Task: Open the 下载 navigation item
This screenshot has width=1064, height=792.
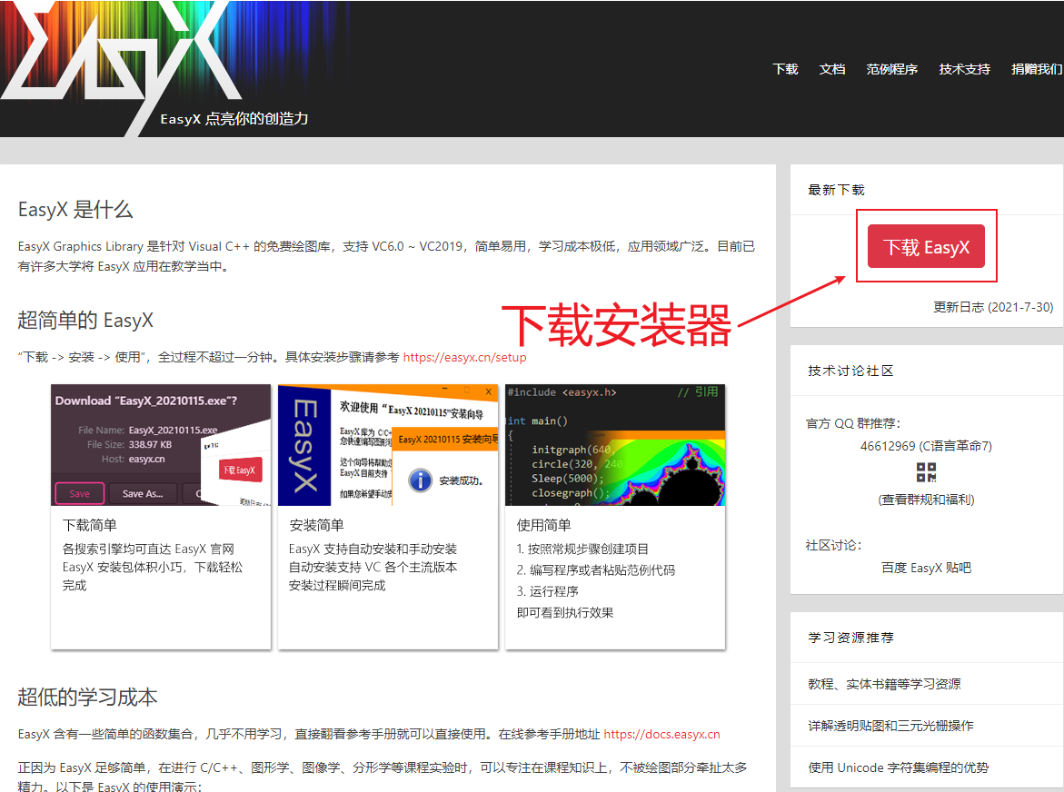Action: point(784,68)
